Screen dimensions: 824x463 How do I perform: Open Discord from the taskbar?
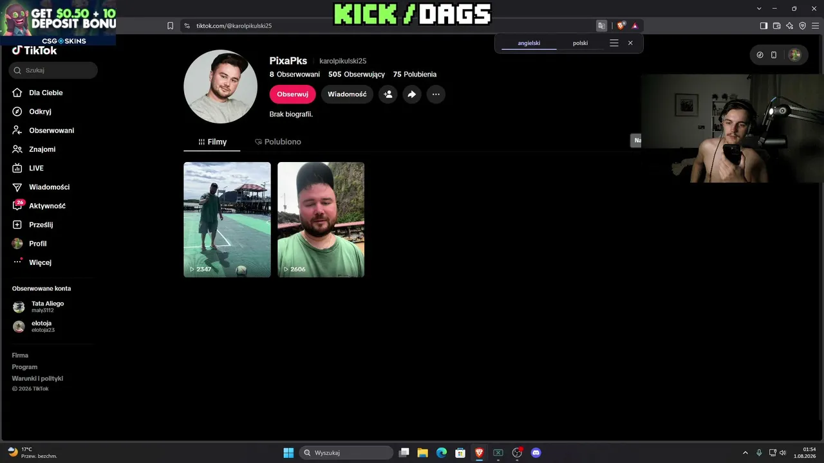(x=536, y=453)
